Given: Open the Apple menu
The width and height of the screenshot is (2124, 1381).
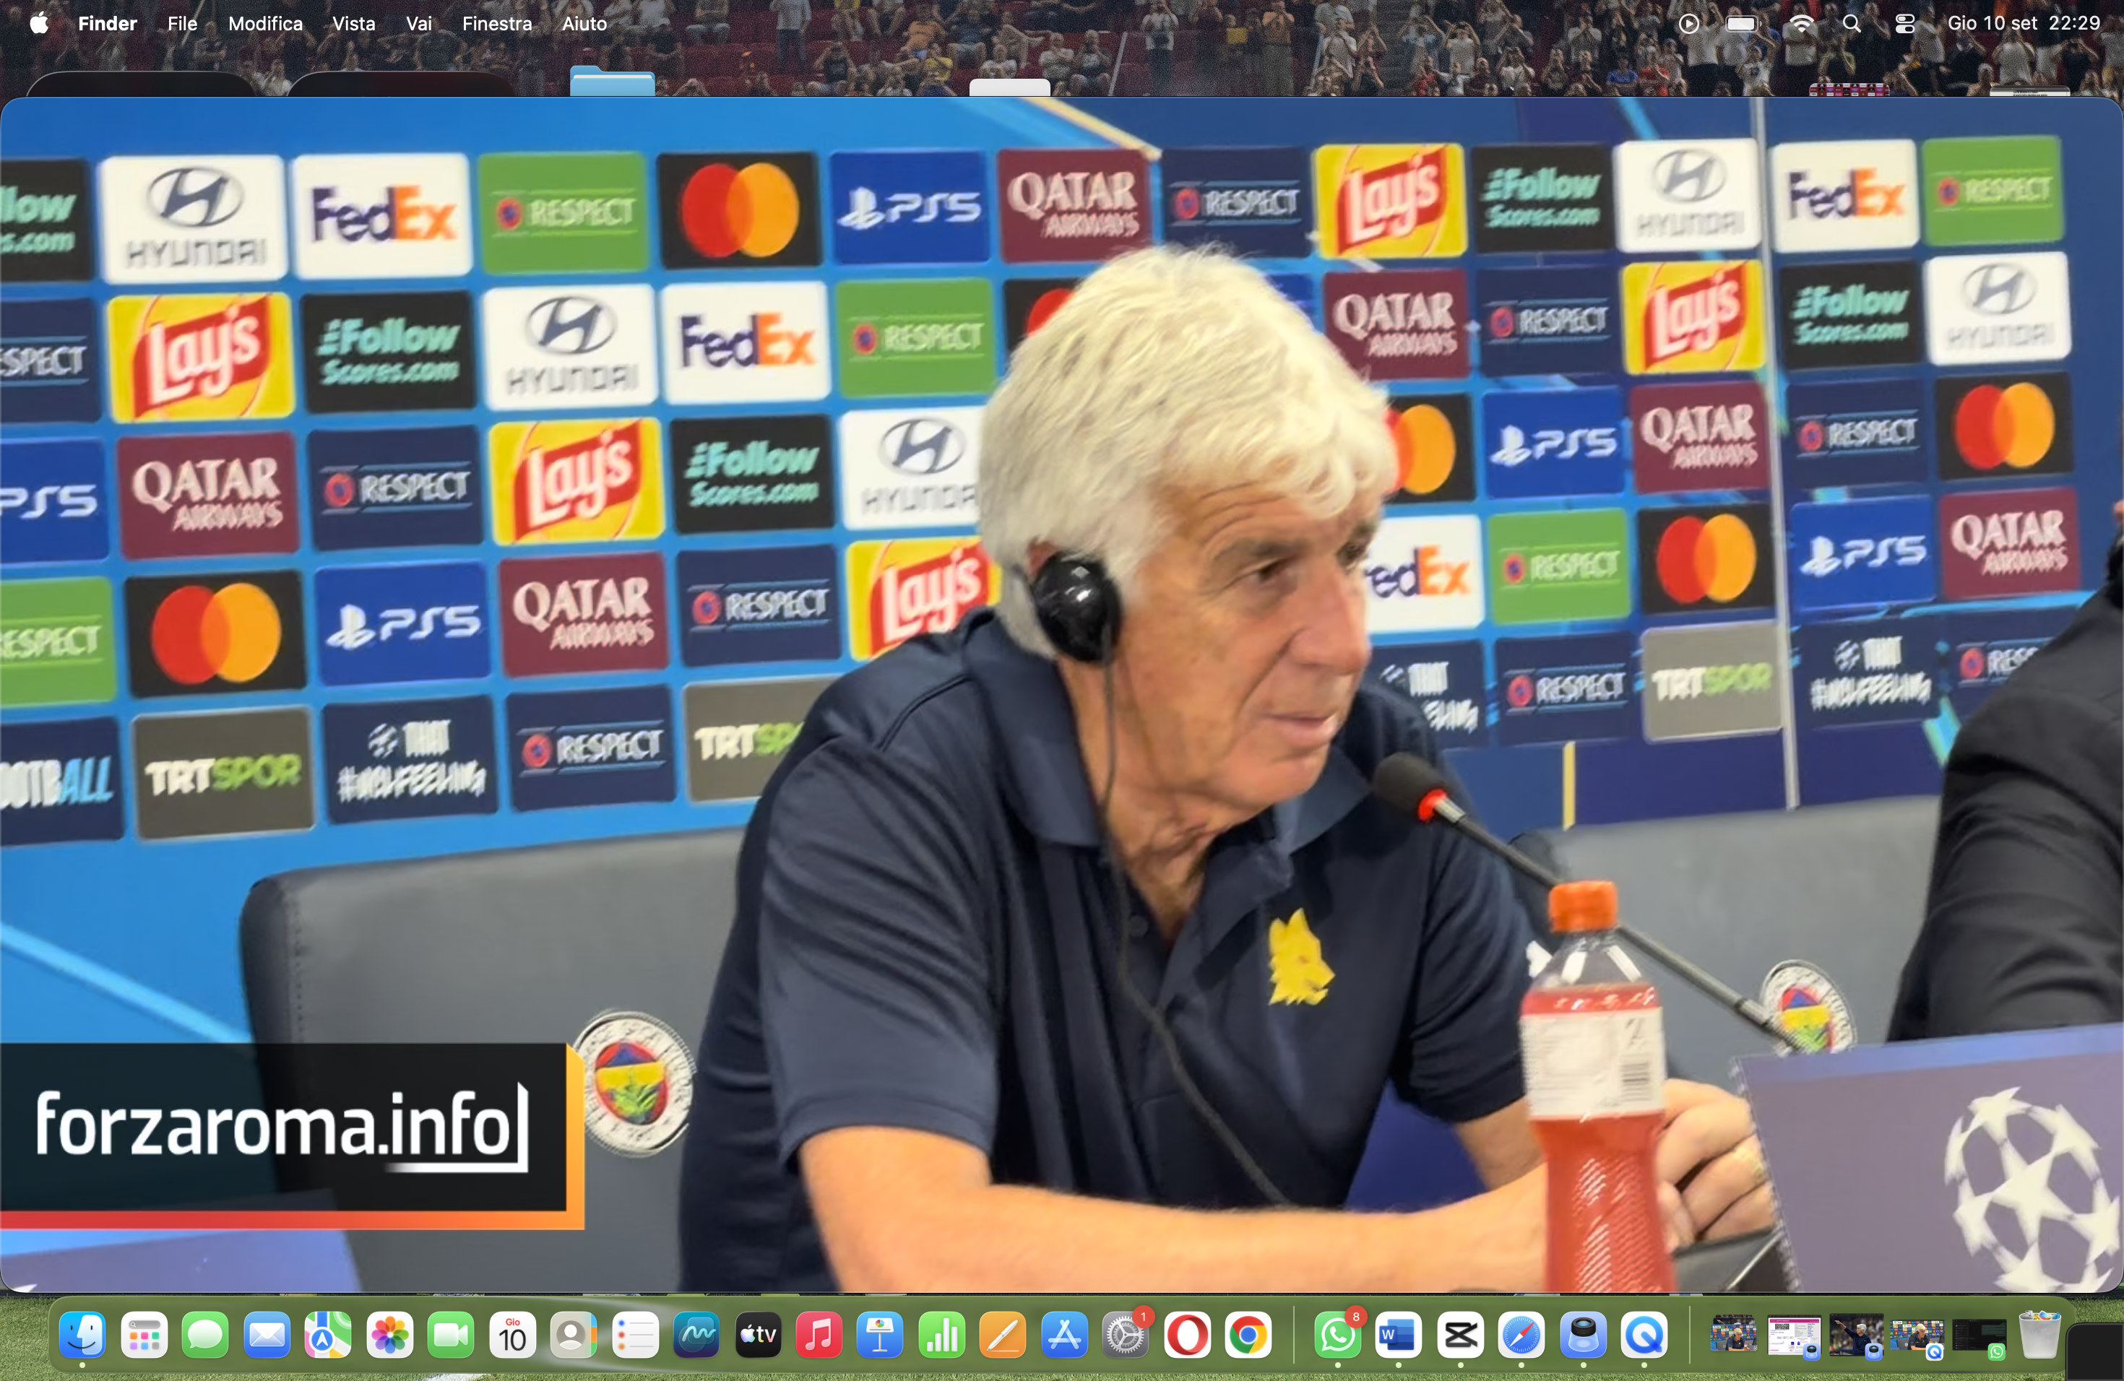Looking at the screenshot, I should pyautogui.click(x=38, y=23).
